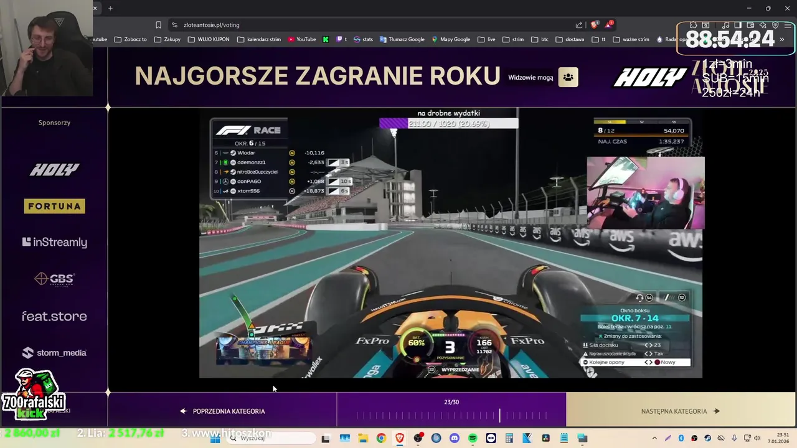Open the YouTube bookmark

302,39
